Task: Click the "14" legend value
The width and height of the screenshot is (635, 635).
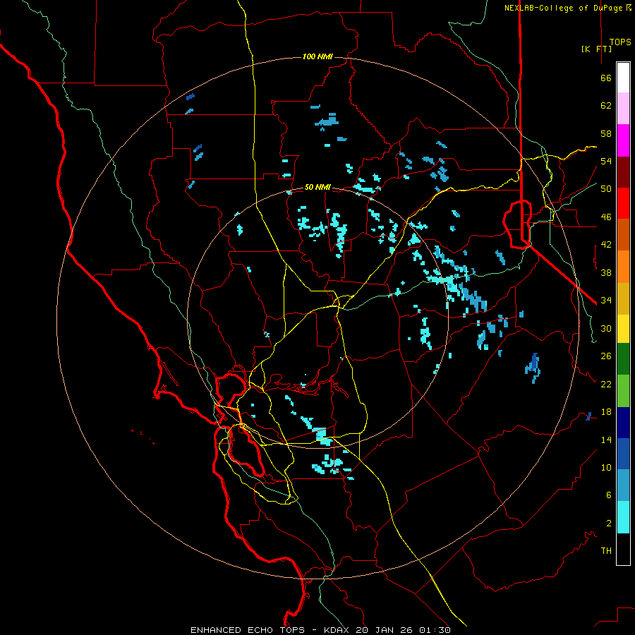Action: pyautogui.click(x=606, y=440)
